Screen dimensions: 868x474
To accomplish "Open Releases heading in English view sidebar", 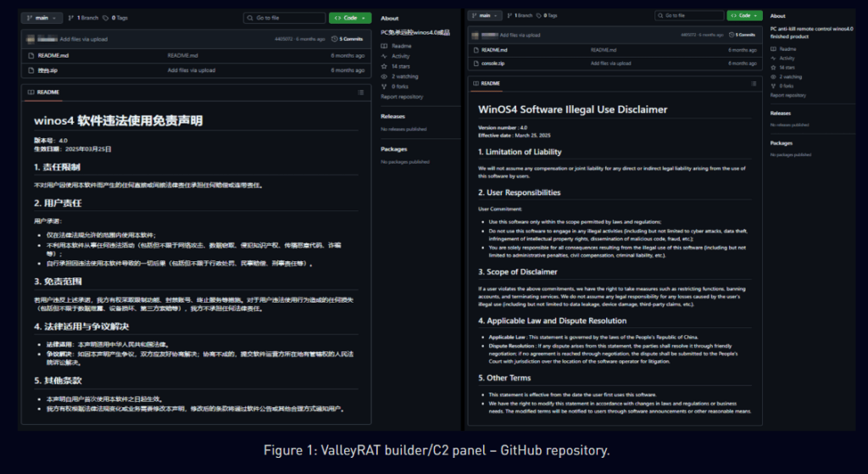I will pyautogui.click(x=781, y=113).
